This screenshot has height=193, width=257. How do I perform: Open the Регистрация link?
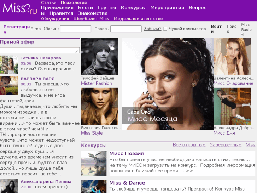click(x=17, y=29)
